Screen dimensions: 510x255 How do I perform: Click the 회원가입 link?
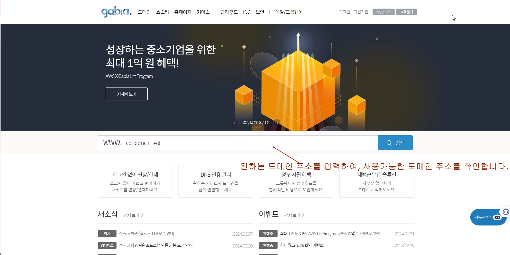(361, 12)
